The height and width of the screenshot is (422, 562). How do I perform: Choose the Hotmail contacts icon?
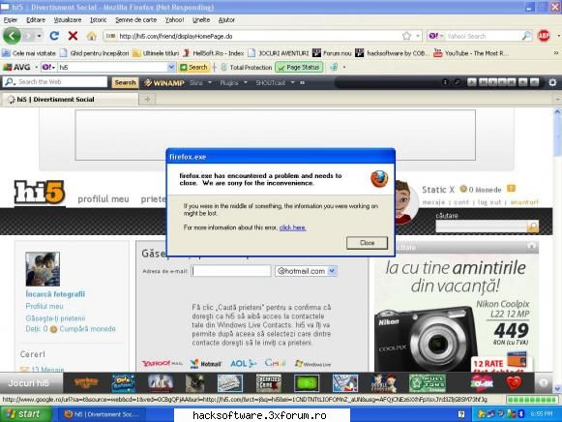[206, 364]
